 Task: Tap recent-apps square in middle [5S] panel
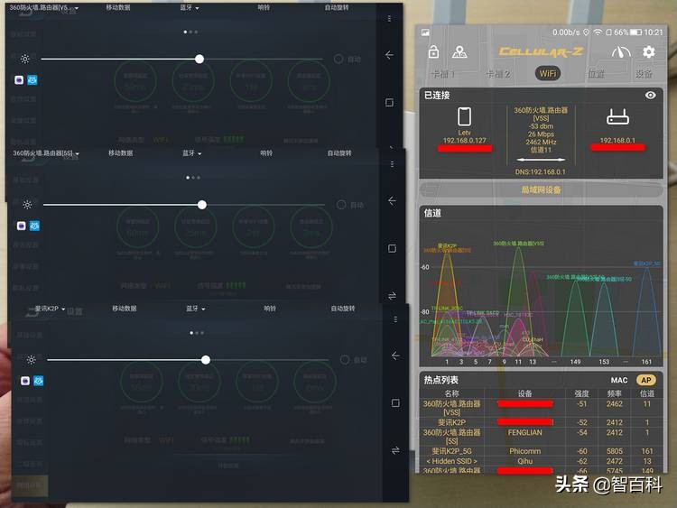point(392,248)
